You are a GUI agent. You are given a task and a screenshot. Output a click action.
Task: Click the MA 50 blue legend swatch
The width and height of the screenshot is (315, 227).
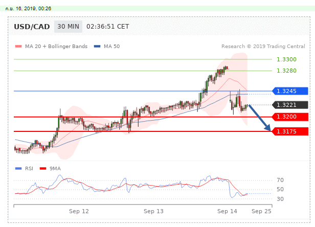coord(97,47)
